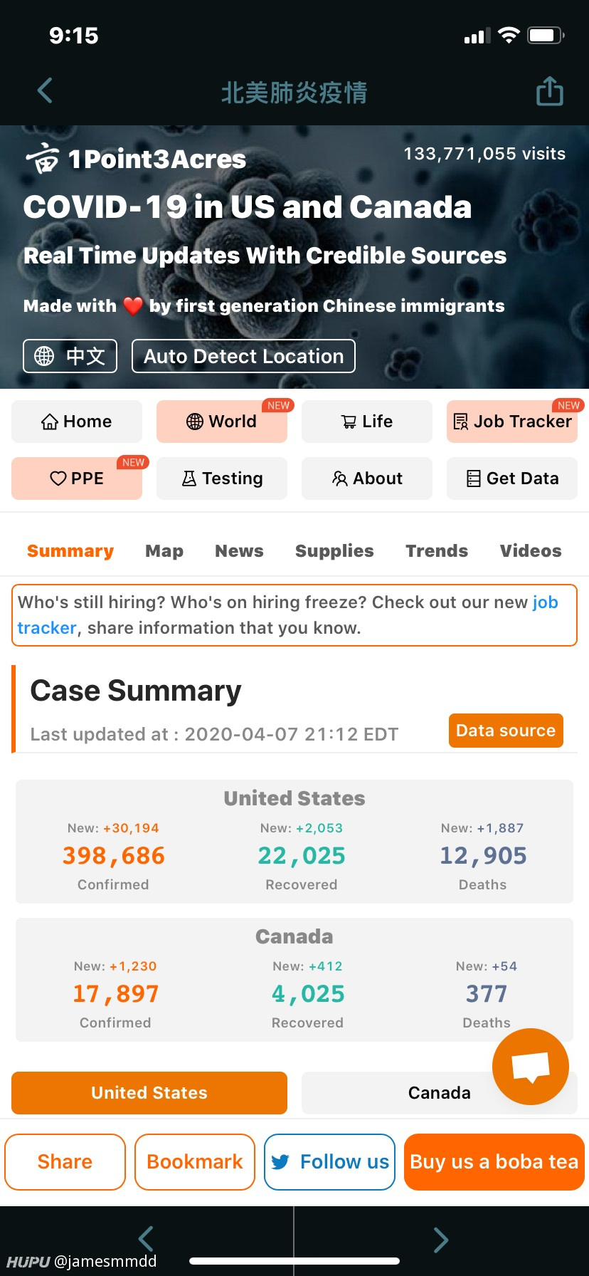This screenshot has height=1276, width=589.
Task: Select the United States region toggle
Action: (149, 1093)
